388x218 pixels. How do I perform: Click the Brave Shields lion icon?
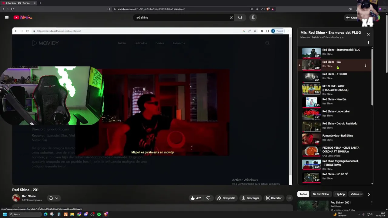point(268,9)
